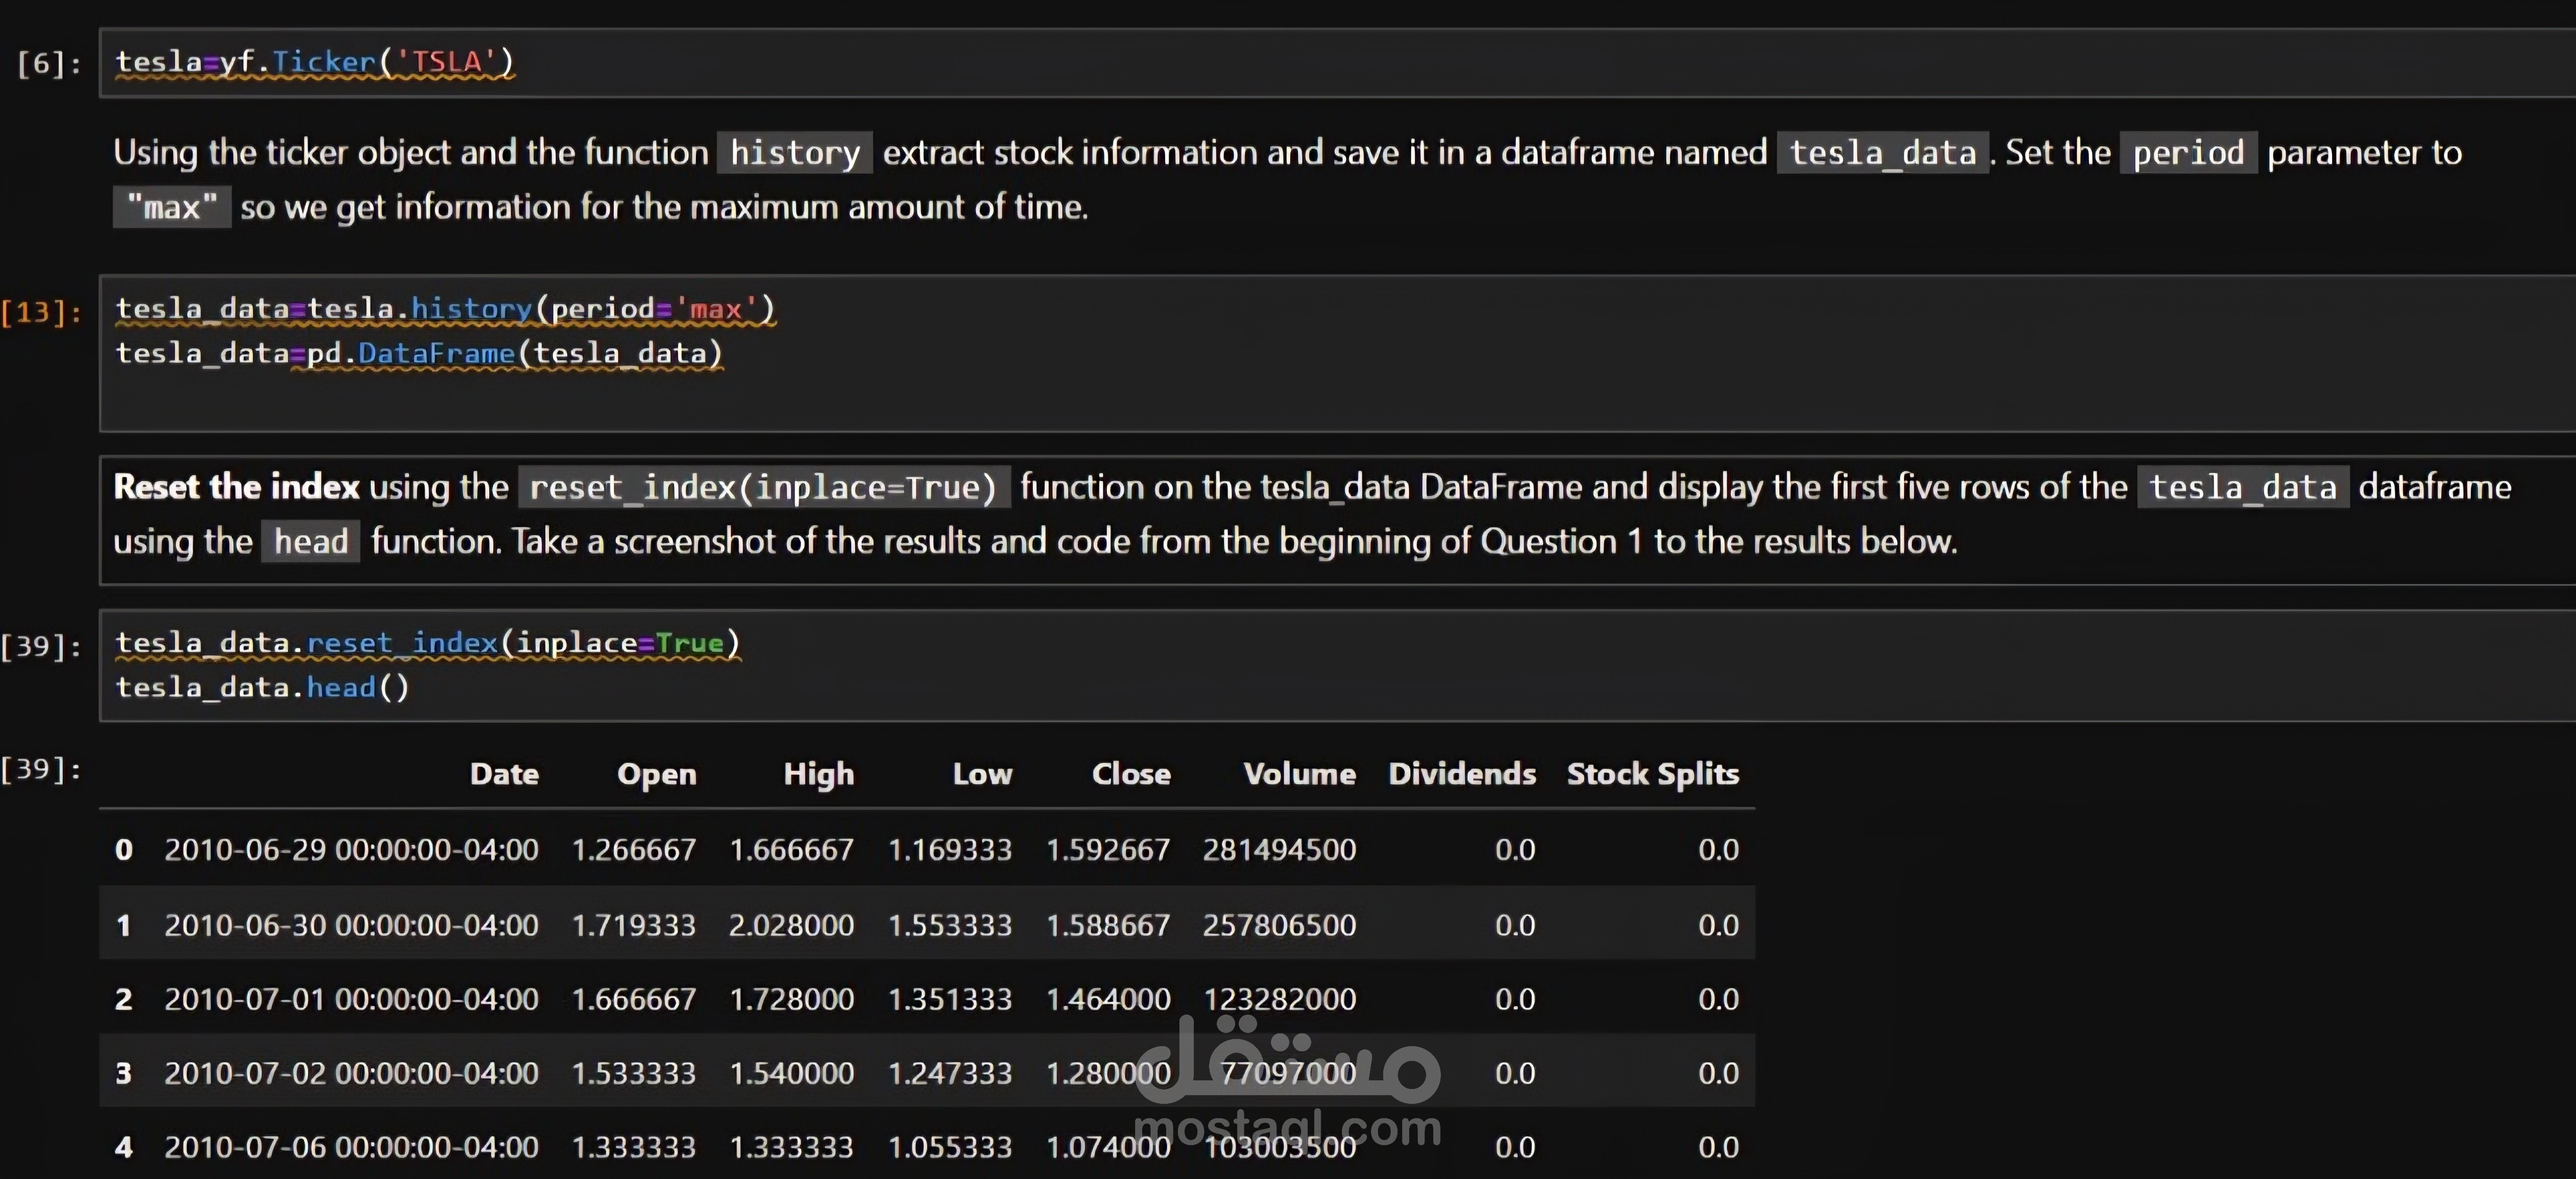Click row index 0 in output table
Viewport: 2576px width, 1179px height.
click(x=124, y=850)
